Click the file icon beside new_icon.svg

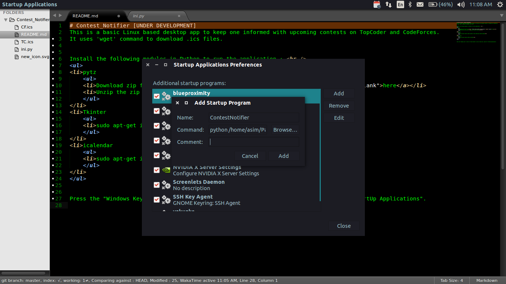click(x=17, y=57)
